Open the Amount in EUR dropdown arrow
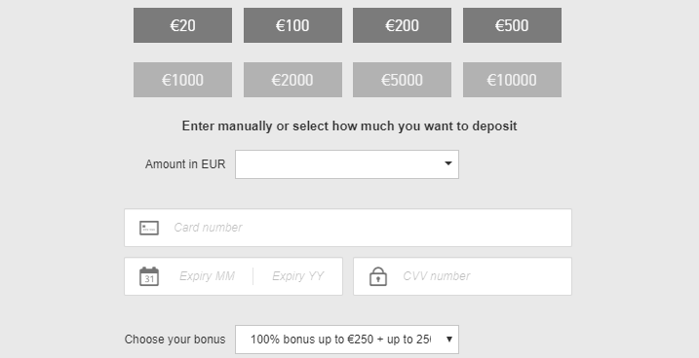The height and width of the screenshot is (358, 699). point(448,163)
